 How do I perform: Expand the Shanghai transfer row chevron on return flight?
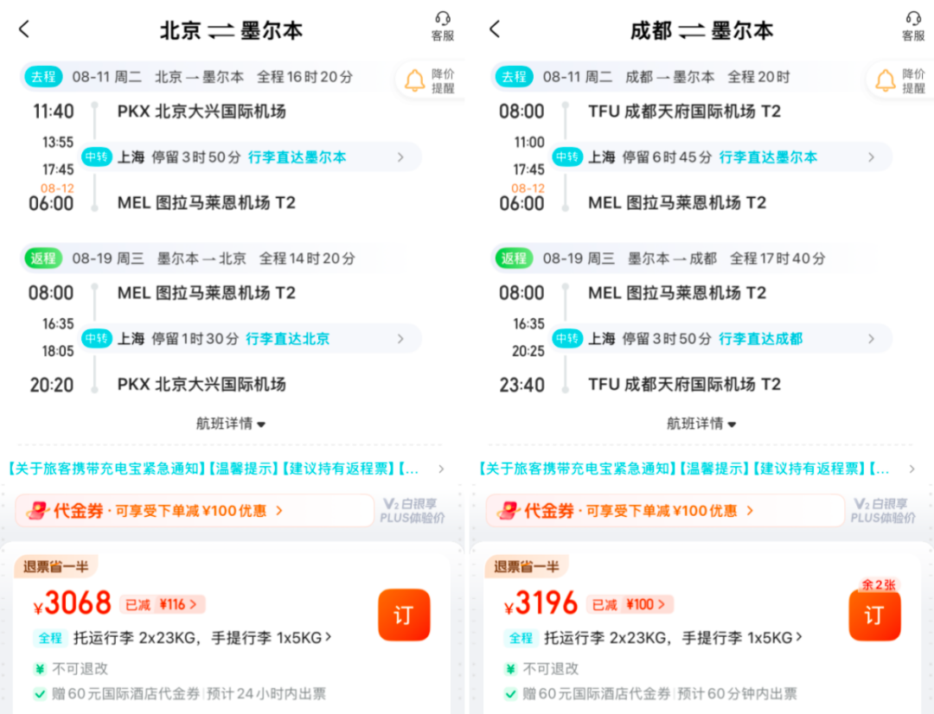pos(400,338)
